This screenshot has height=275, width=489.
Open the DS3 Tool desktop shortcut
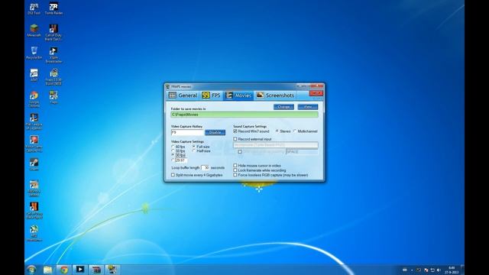tap(34, 8)
